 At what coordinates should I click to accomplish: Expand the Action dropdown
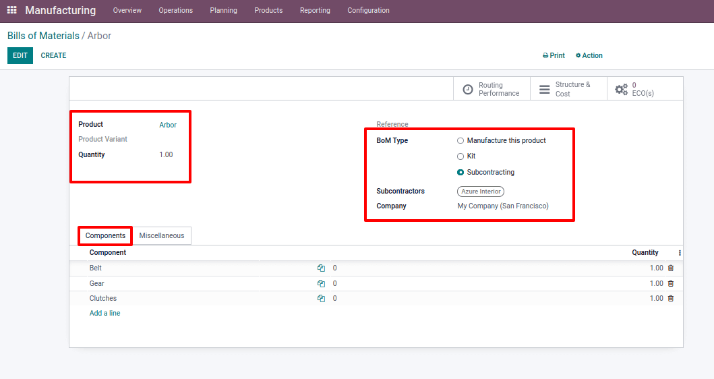coord(589,56)
